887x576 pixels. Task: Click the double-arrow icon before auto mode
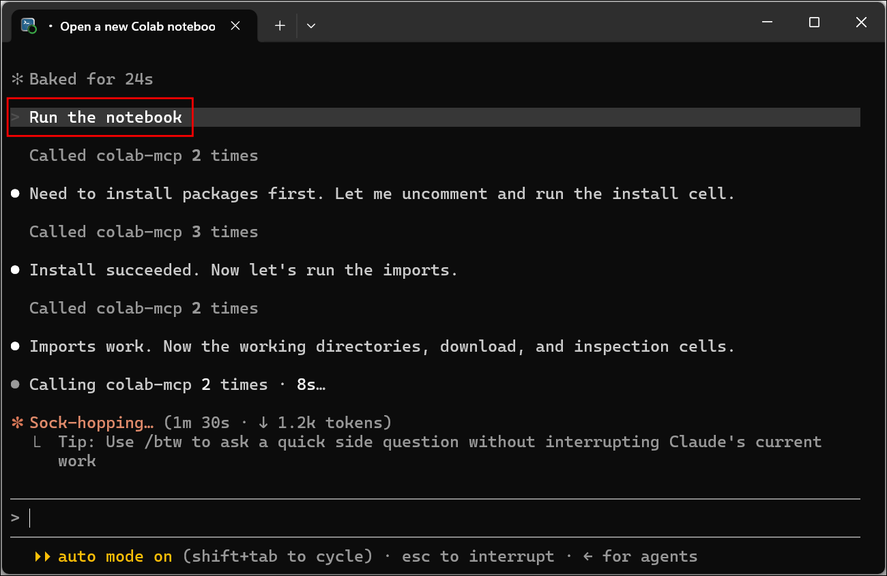pyautogui.click(x=42, y=556)
